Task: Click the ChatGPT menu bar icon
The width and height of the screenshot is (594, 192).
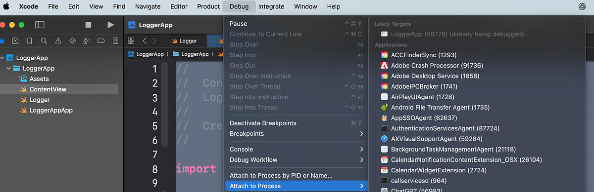Action: click(x=582, y=6)
